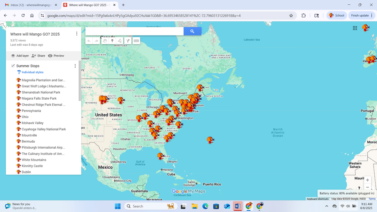Viewport: 377px width, 212px height.
Task: Open map options menu next to title
Action: tap(77, 34)
